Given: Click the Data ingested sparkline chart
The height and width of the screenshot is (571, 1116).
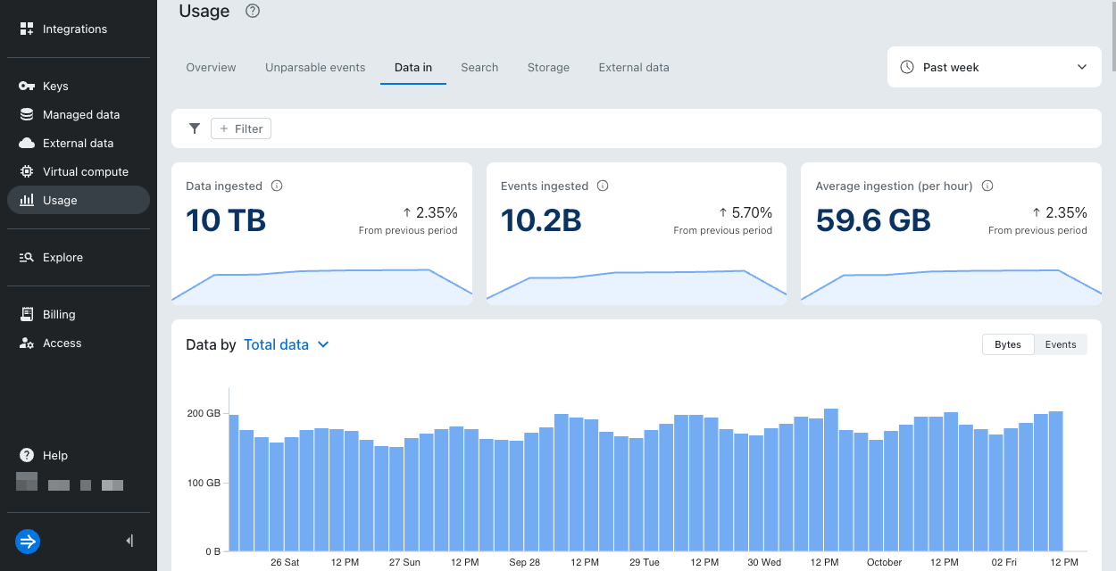Looking at the screenshot, I should pos(321,285).
